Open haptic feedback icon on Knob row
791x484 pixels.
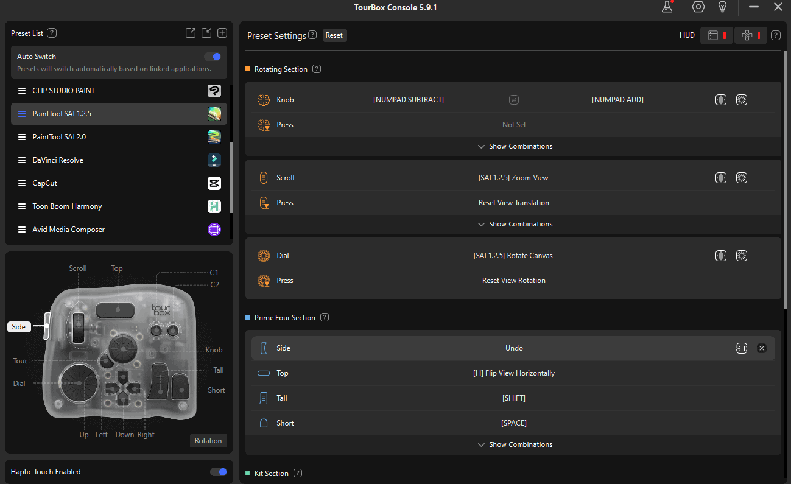pos(721,100)
